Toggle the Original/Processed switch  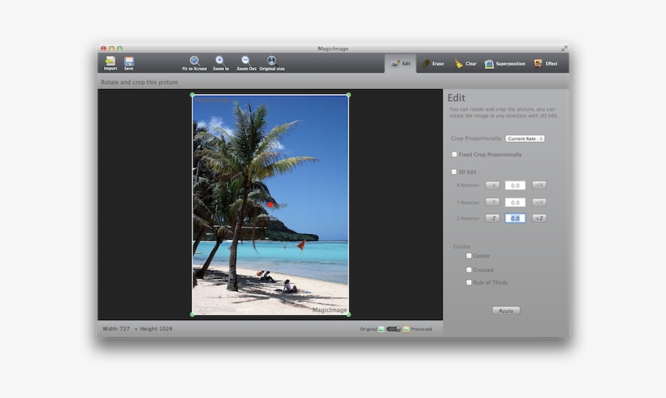[394, 329]
